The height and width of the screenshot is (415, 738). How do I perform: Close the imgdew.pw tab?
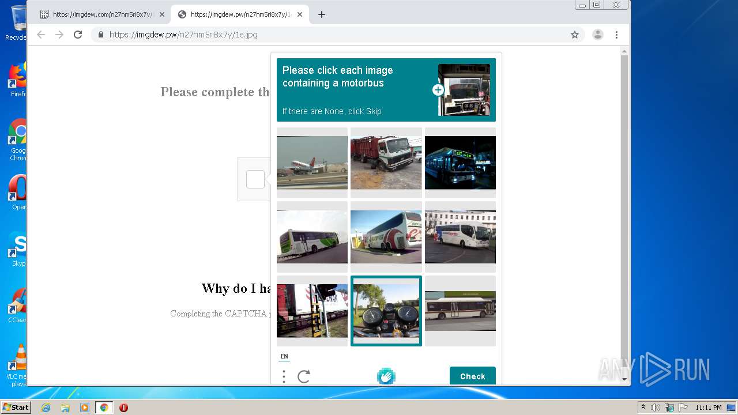tap(300, 14)
